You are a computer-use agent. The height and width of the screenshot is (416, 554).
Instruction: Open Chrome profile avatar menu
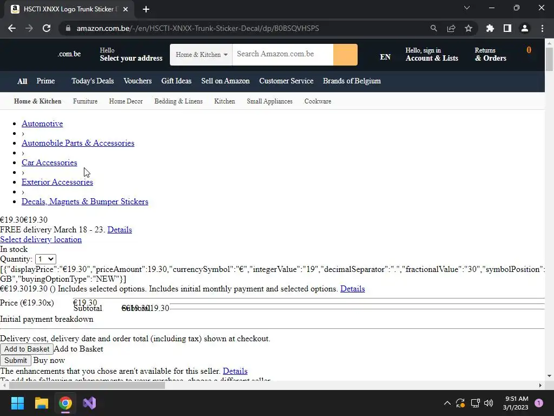(x=525, y=28)
